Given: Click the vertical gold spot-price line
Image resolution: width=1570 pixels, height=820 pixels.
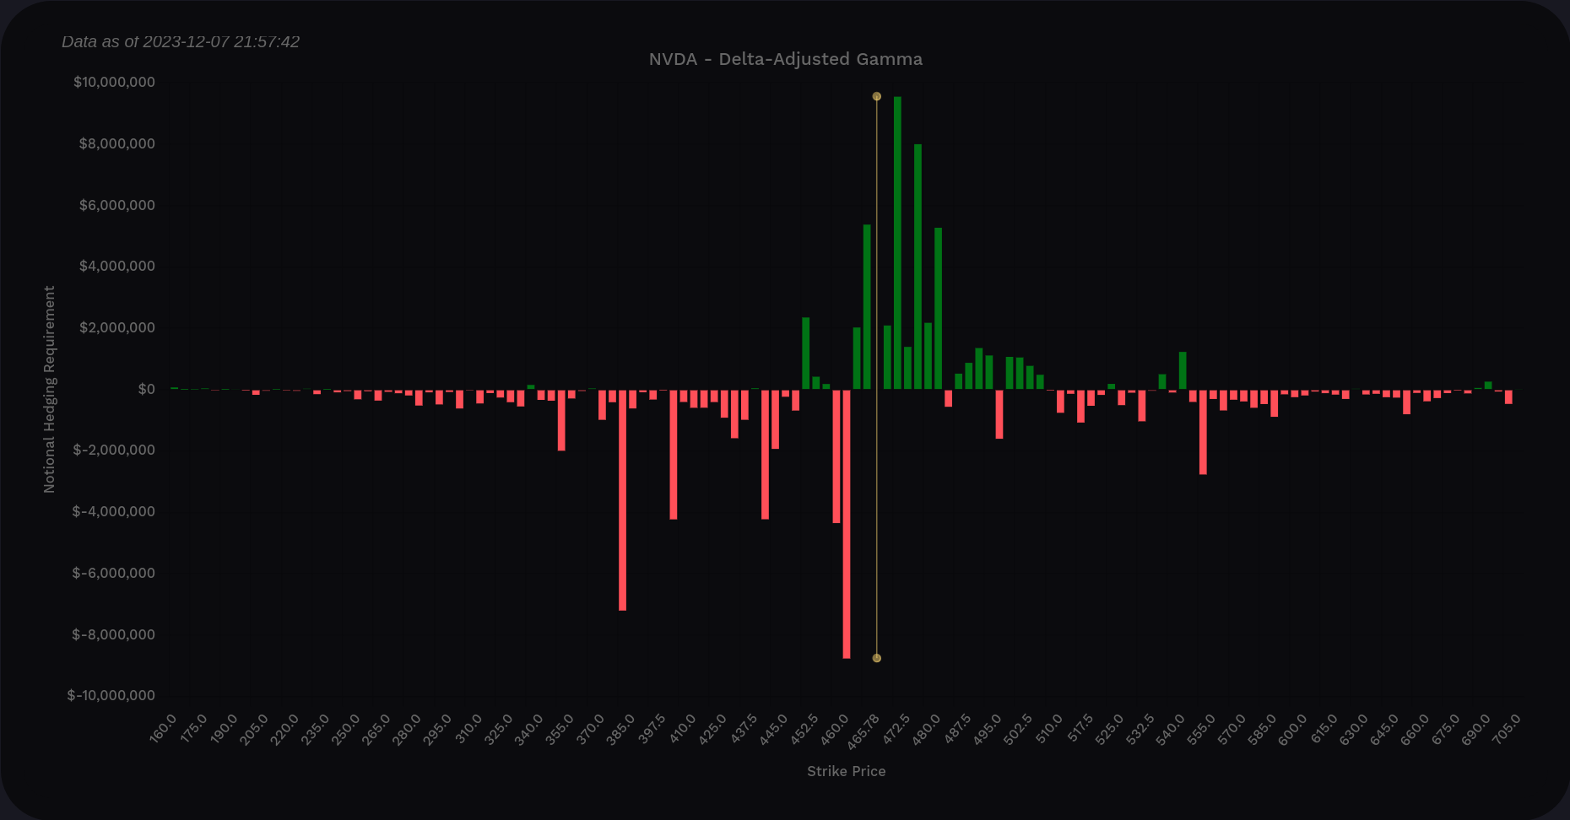Looking at the screenshot, I should tap(876, 377).
